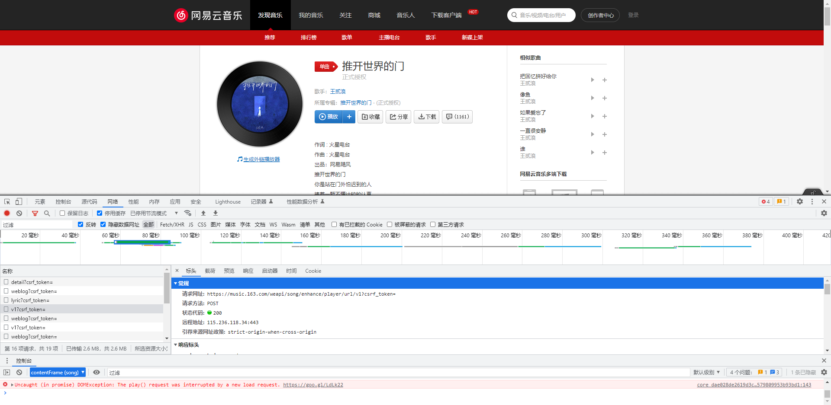Expand the Uncaught DOMException error message
The image size is (831, 405).
click(12, 385)
